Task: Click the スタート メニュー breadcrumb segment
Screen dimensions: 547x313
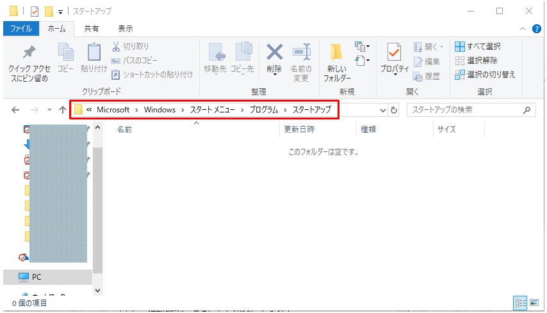Action: [213, 110]
